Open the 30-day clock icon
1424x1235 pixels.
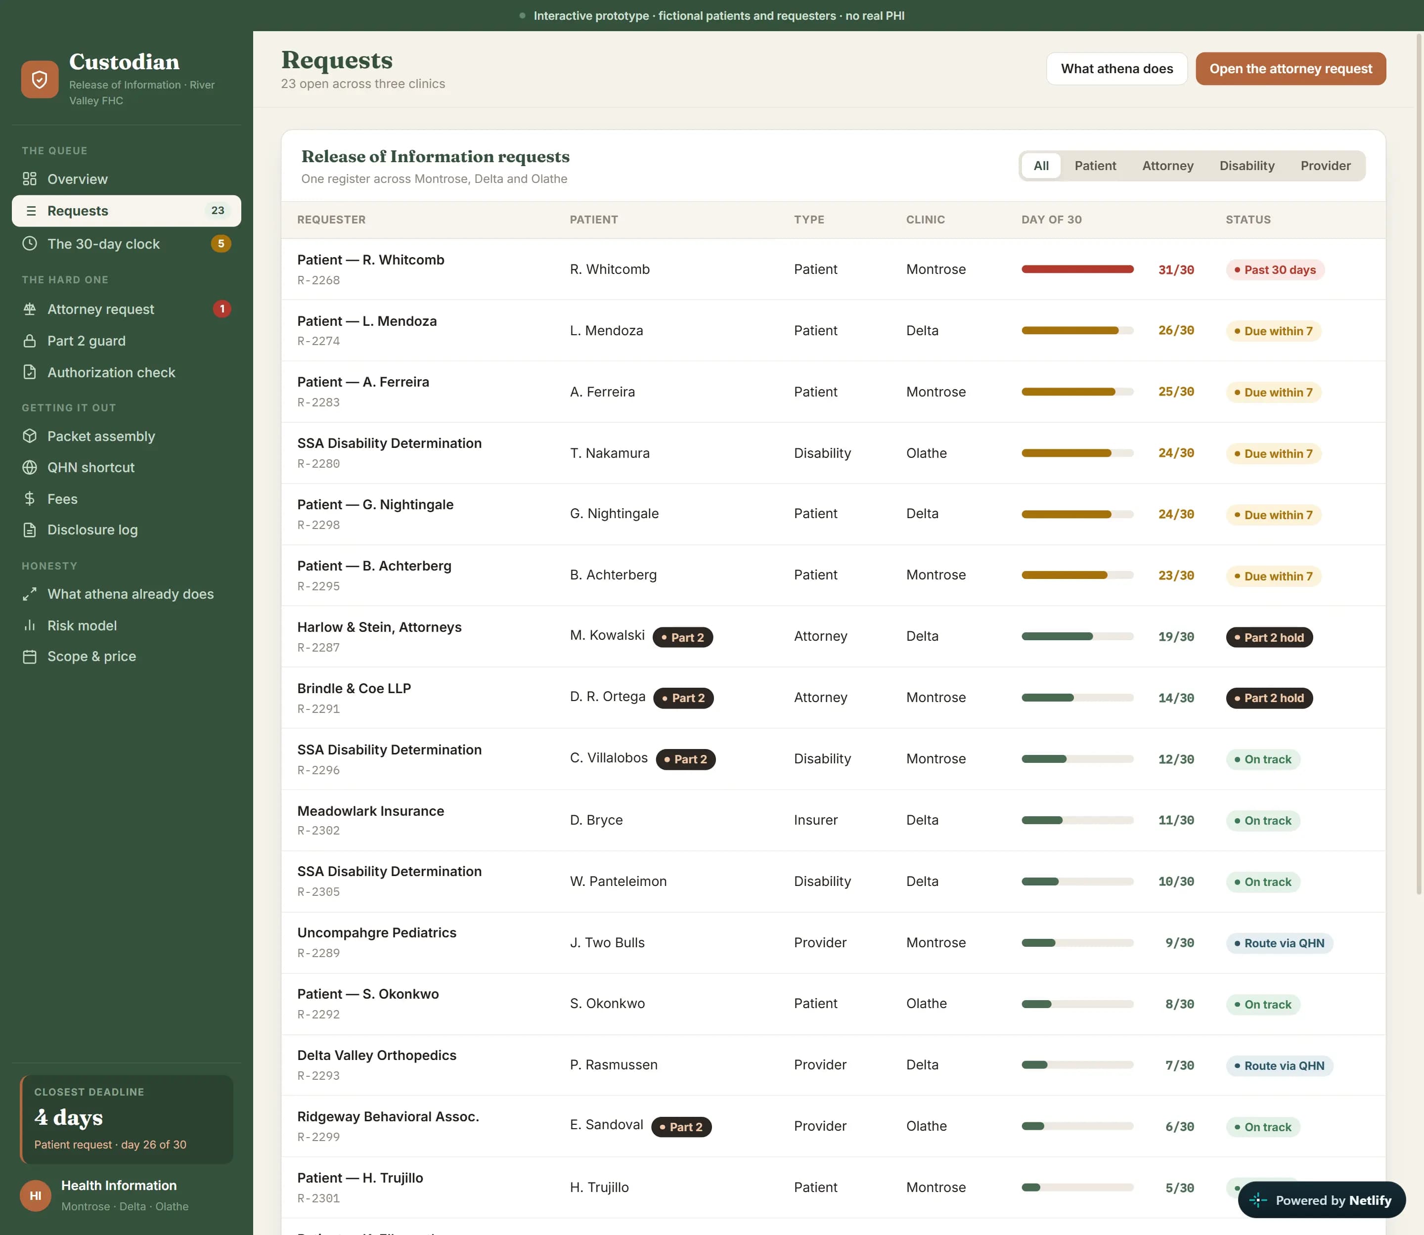[30, 243]
